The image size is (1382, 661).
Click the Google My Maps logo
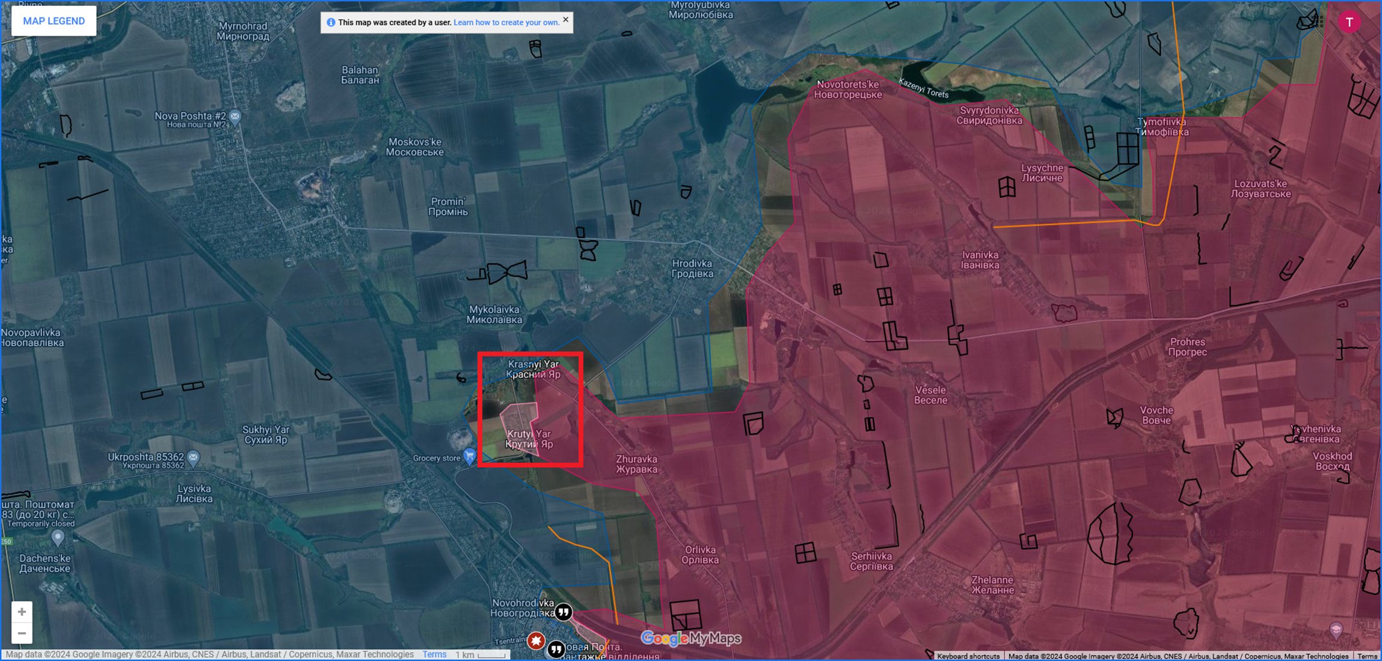point(690,638)
